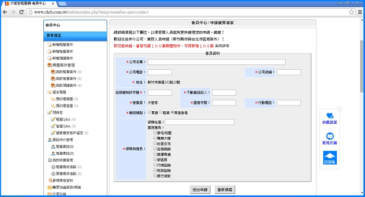
Task: Click the 優質專家客戶留言 pencil icon
Action: [53, 133]
